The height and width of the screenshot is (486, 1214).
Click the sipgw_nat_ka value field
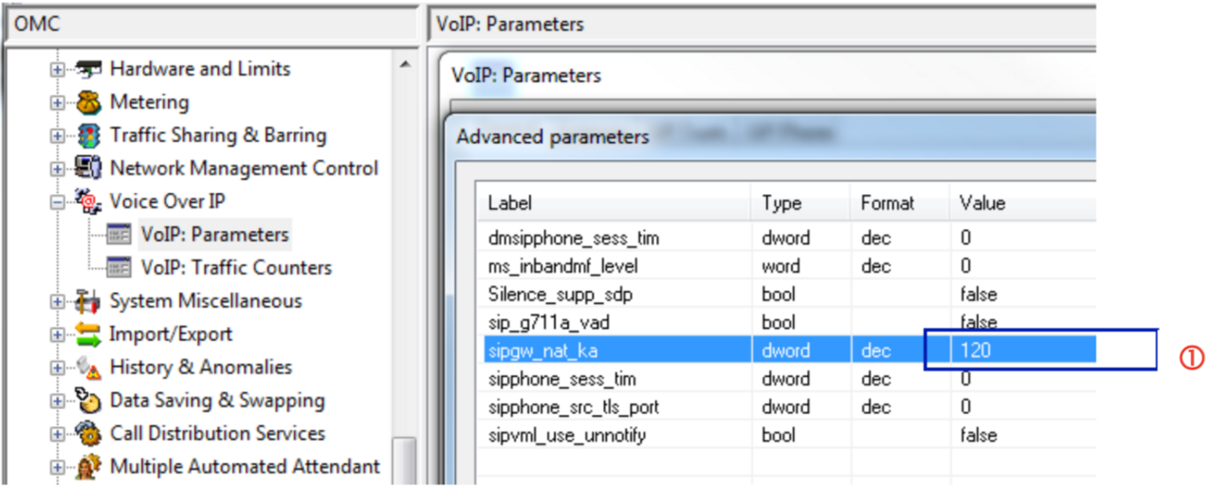[1024, 351]
